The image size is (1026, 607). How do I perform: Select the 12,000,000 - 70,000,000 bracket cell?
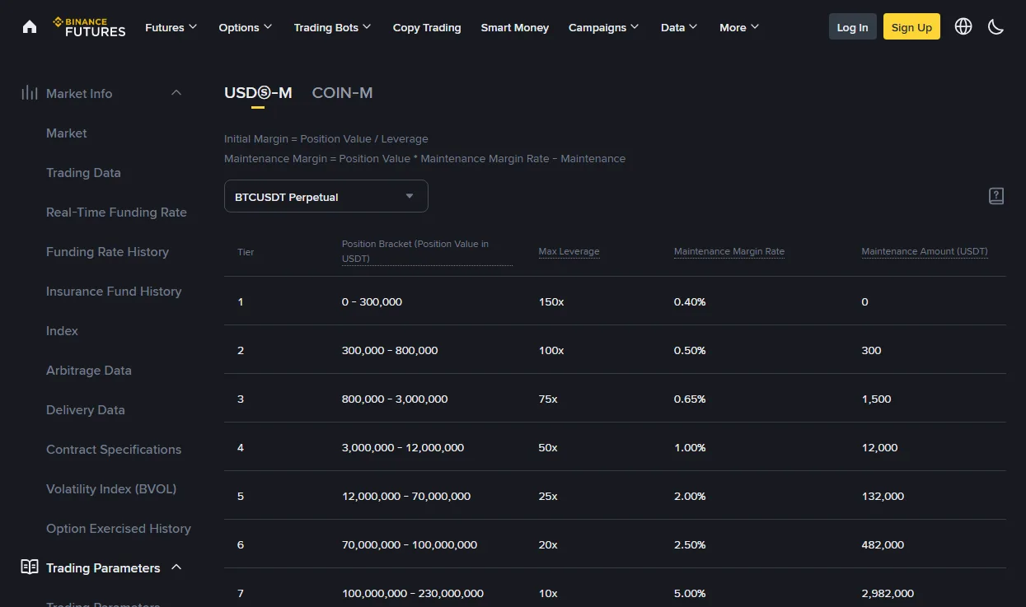(406, 496)
